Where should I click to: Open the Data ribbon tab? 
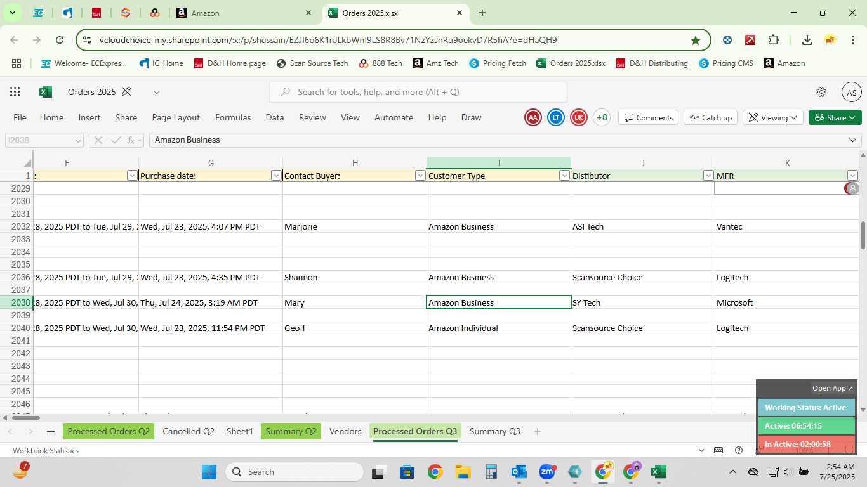coord(275,117)
